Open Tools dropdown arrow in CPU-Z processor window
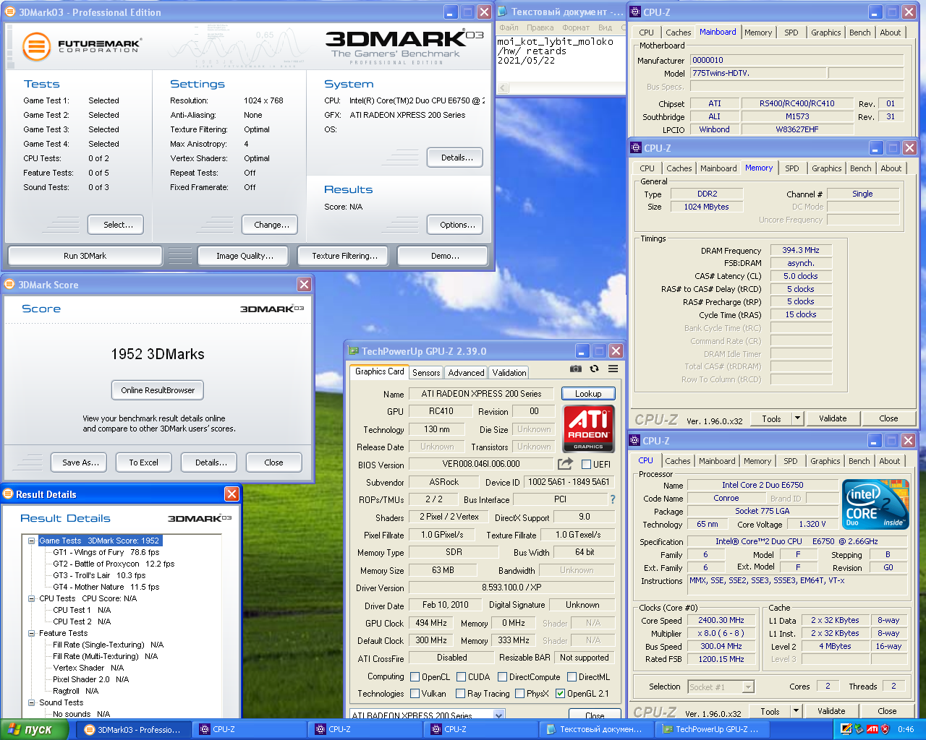 796,711
